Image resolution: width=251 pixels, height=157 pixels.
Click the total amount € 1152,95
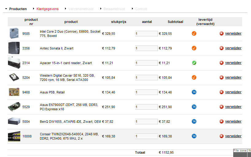point(166,152)
